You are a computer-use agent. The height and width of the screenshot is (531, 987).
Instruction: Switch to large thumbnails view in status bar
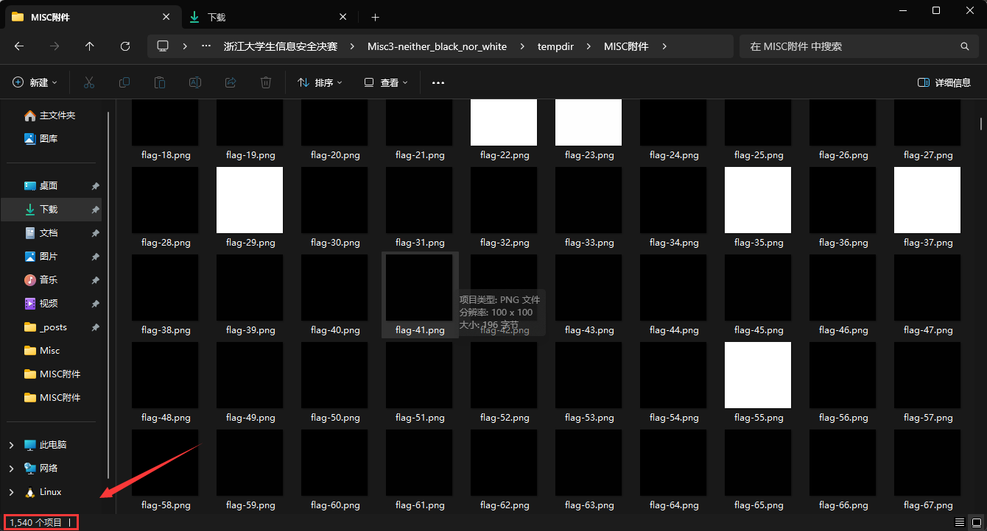(x=977, y=522)
